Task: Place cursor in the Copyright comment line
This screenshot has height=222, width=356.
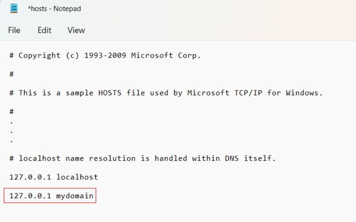Action: pos(105,55)
